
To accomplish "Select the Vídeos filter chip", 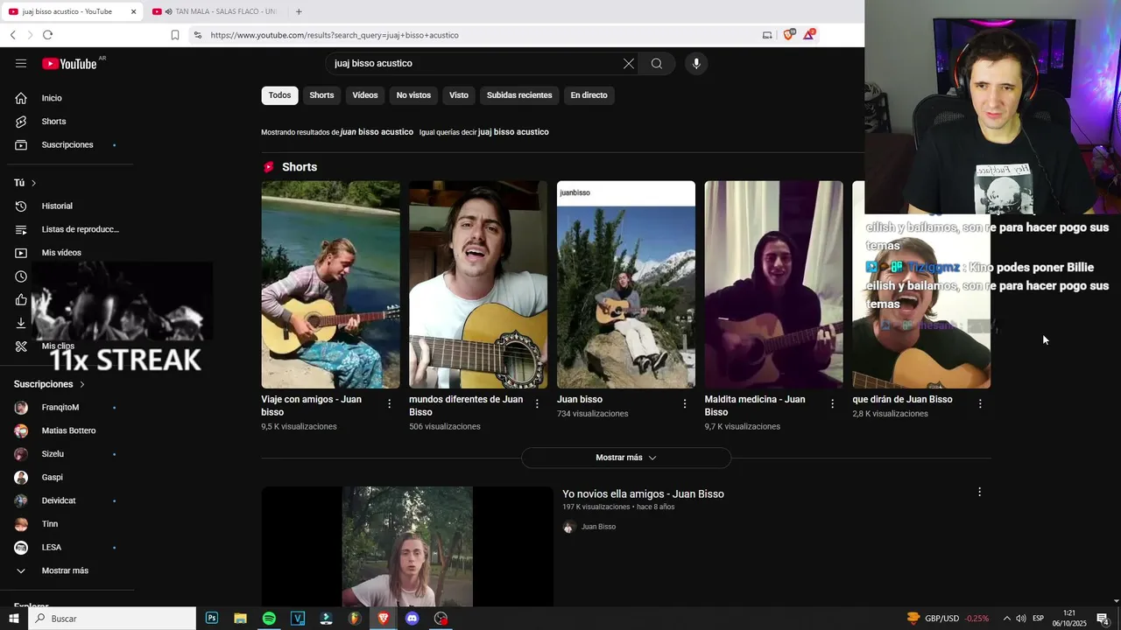I will click(x=365, y=95).
